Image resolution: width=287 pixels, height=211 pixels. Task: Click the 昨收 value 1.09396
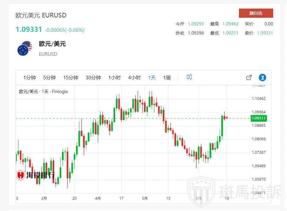[x=196, y=33]
